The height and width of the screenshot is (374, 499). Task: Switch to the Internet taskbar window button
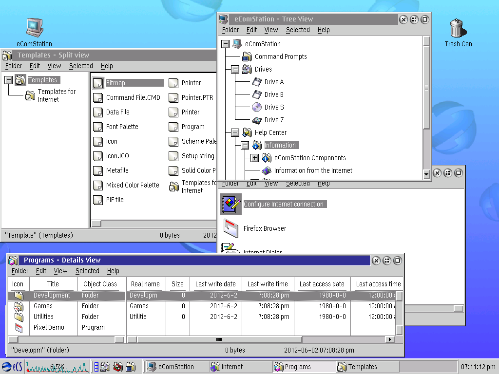coord(241,367)
